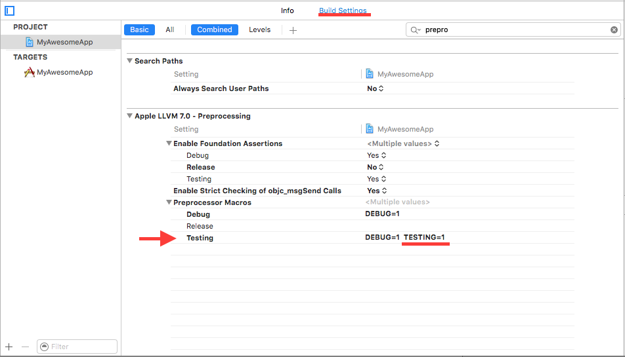Click magnifier icon in search field

(x=416, y=30)
